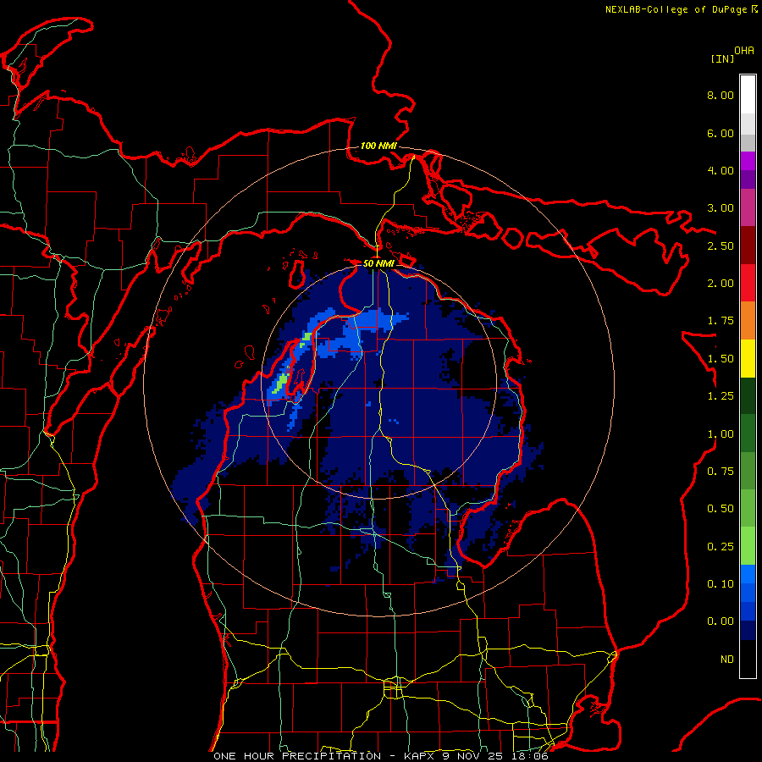
Task: Click the 50 NMI range ring label
Action: pyautogui.click(x=378, y=263)
